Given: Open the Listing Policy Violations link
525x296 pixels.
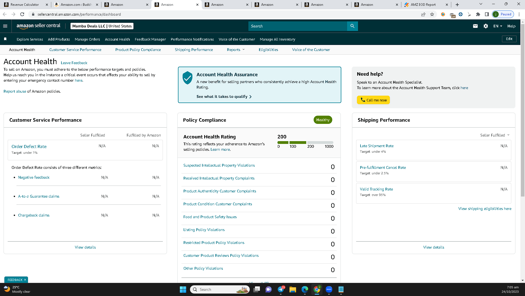Looking at the screenshot, I should point(204,230).
